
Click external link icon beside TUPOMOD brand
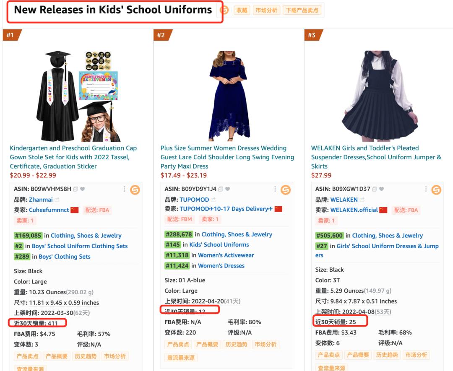point(213,200)
